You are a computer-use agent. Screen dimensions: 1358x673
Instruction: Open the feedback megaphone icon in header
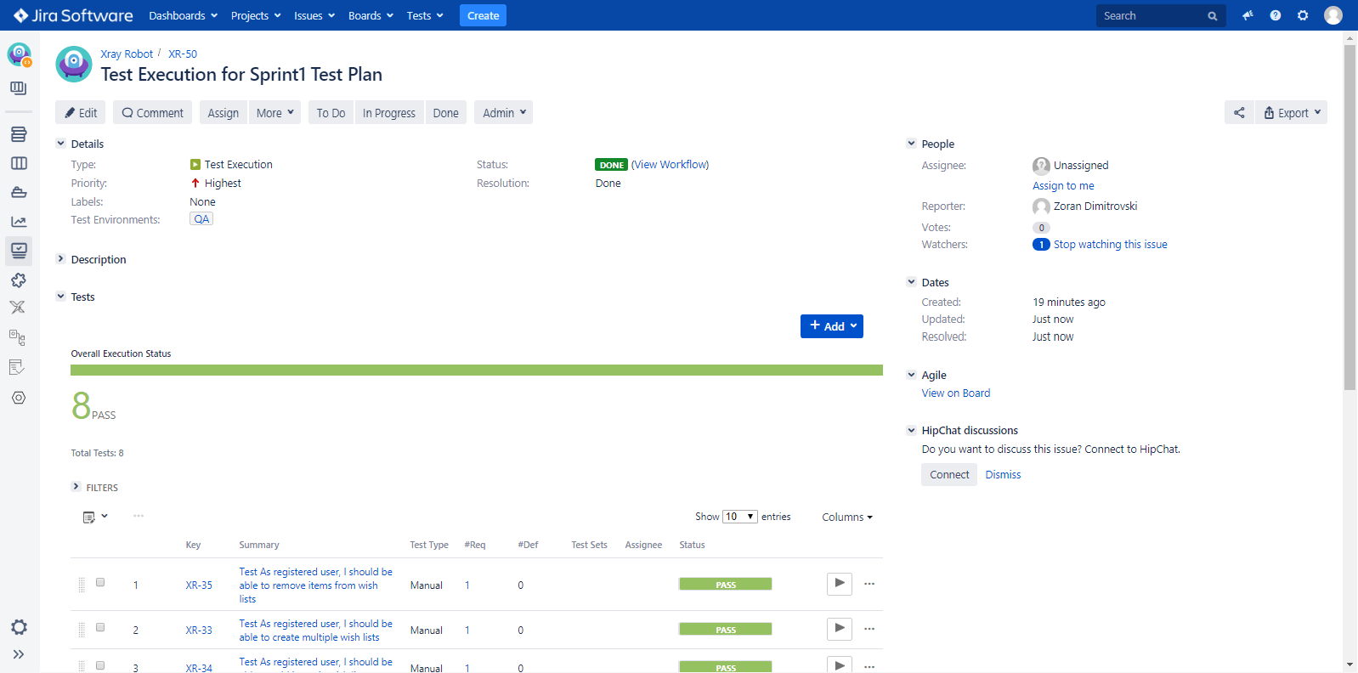pos(1248,15)
